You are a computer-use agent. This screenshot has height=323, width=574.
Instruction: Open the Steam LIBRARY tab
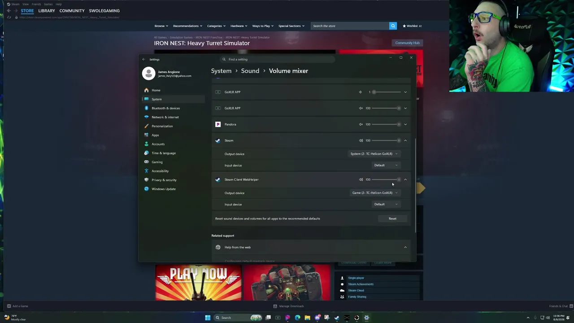point(47,11)
